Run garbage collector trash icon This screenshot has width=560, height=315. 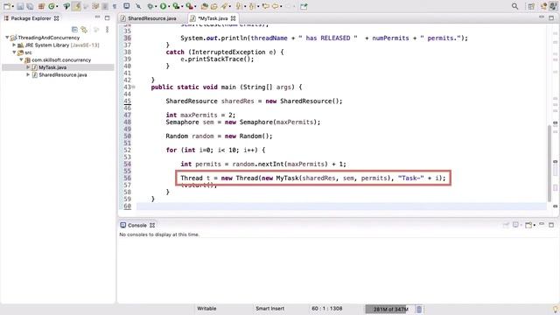pyautogui.click(x=419, y=309)
